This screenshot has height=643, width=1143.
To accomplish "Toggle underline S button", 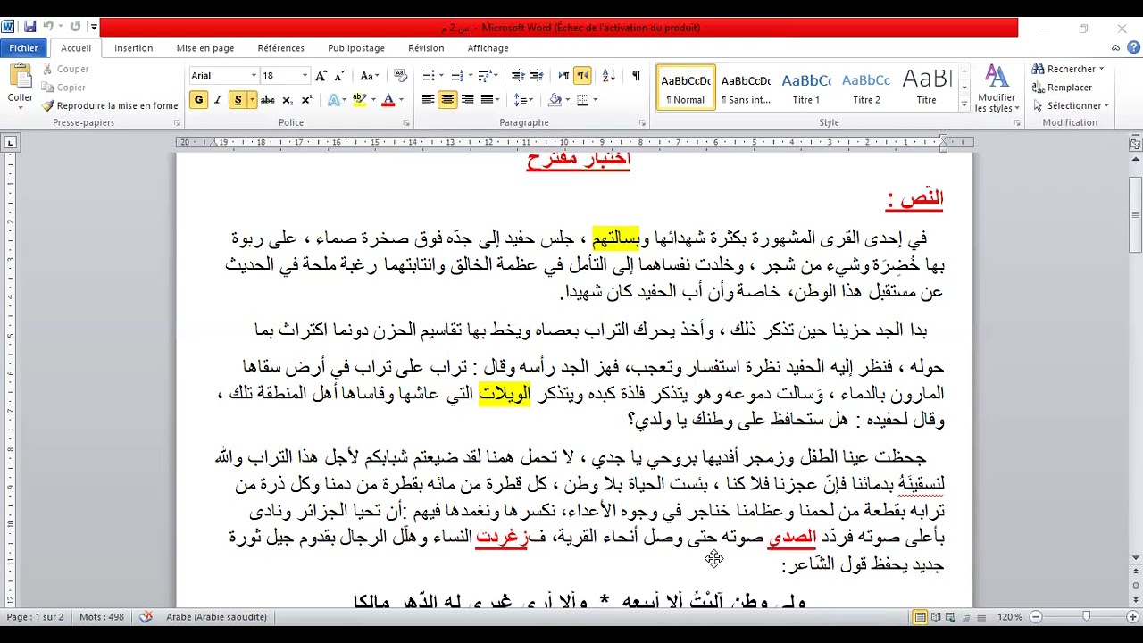I will tap(238, 100).
